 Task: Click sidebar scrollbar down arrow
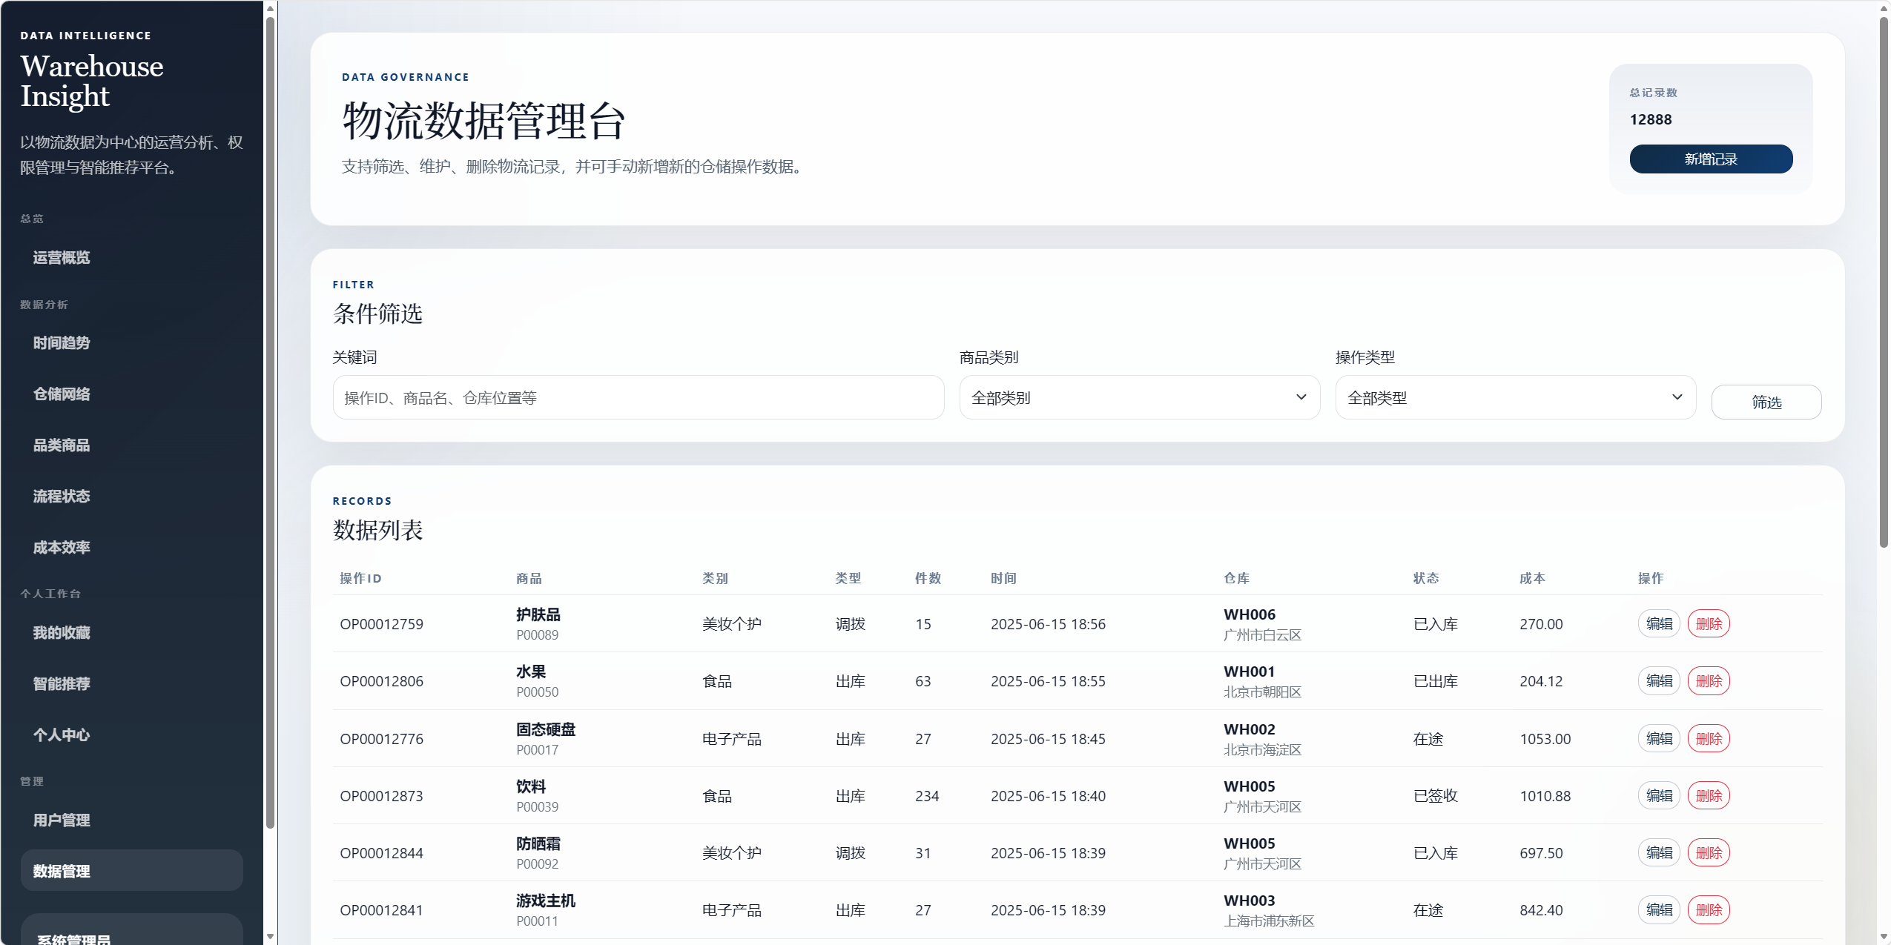click(270, 937)
